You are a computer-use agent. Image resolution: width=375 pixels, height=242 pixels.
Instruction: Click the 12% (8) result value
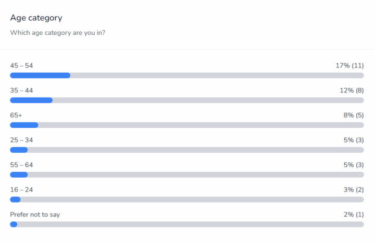(352, 90)
